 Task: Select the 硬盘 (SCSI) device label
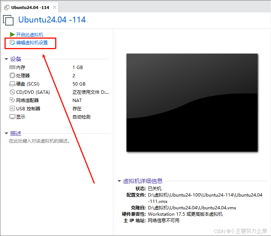(28, 84)
